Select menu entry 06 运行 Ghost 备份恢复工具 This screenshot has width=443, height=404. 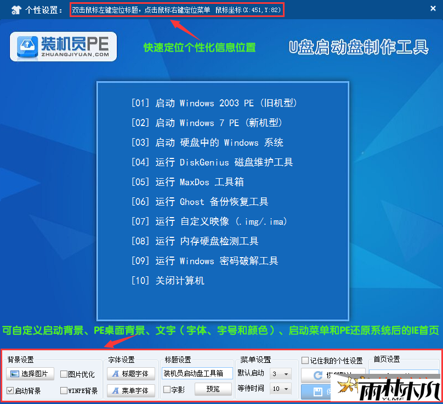200,202
